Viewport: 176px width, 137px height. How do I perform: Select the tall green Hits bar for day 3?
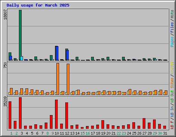click(20, 35)
